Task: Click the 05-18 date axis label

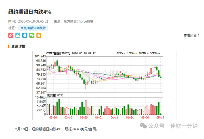Action: (x=160, y=118)
